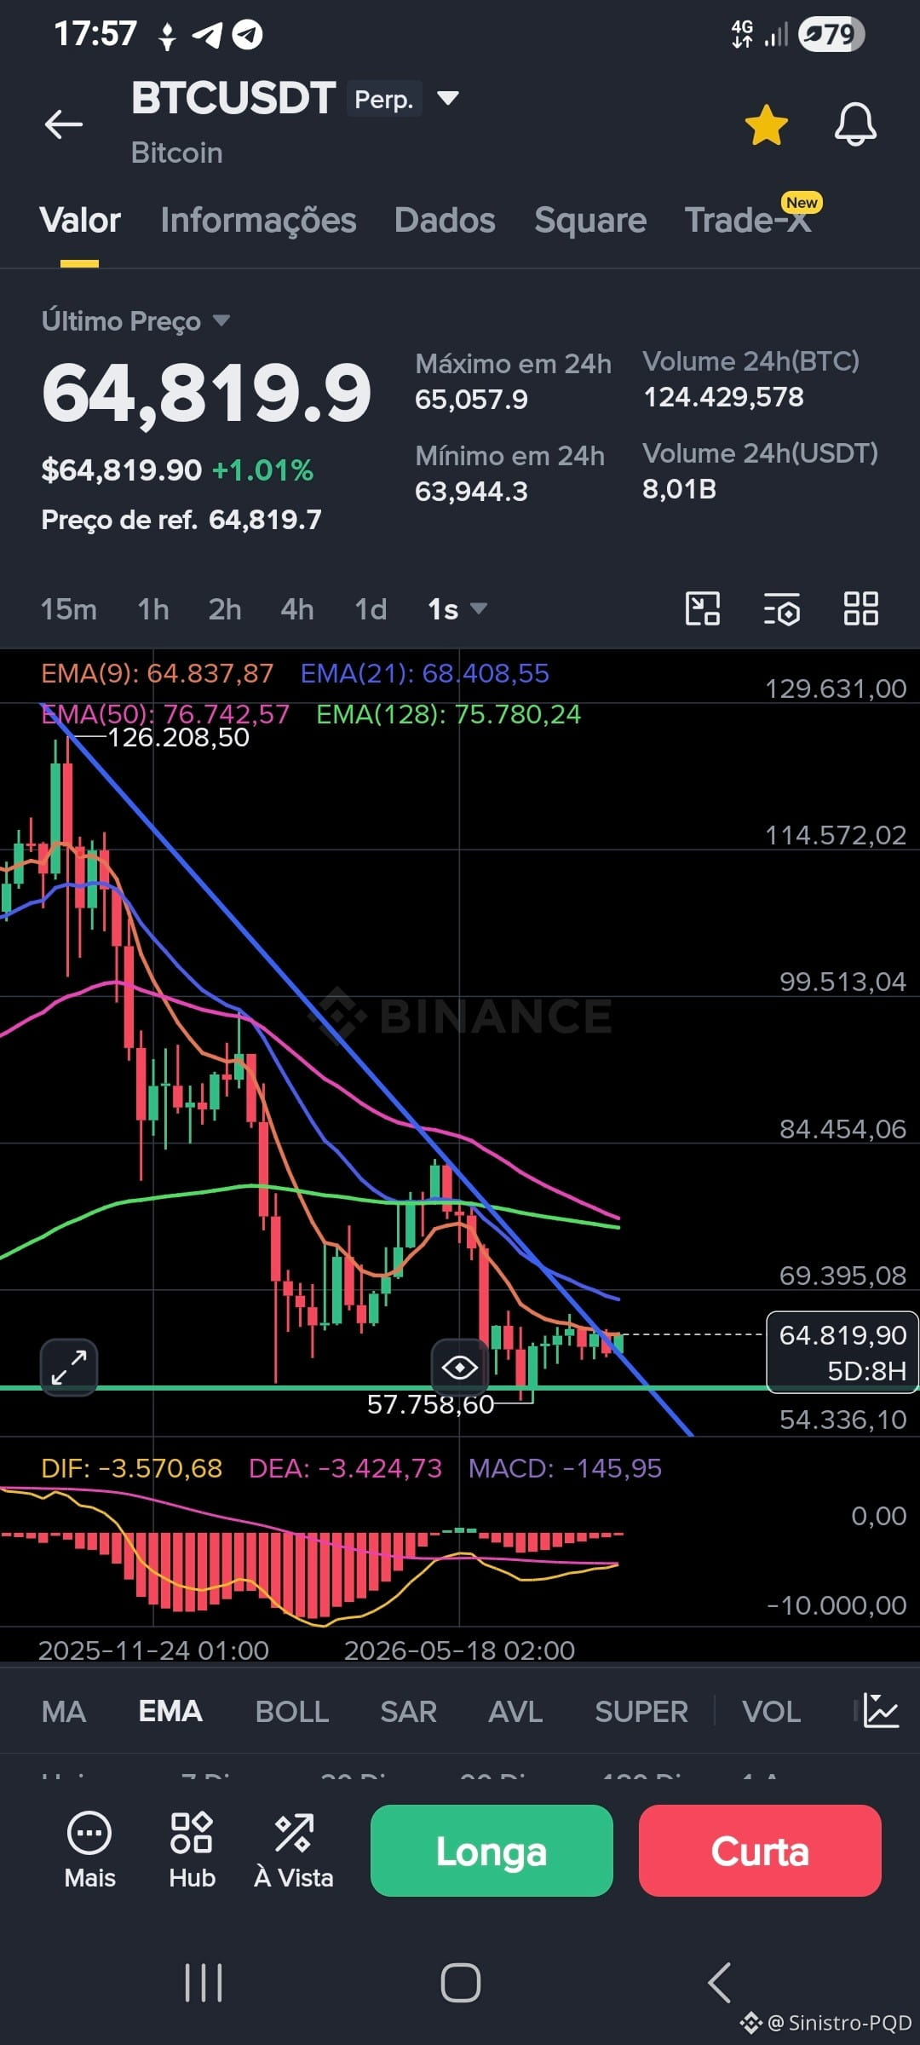Switch to the Valor tab
Image resolution: width=920 pixels, height=2045 pixels.
pyautogui.click(x=80, y=220)
